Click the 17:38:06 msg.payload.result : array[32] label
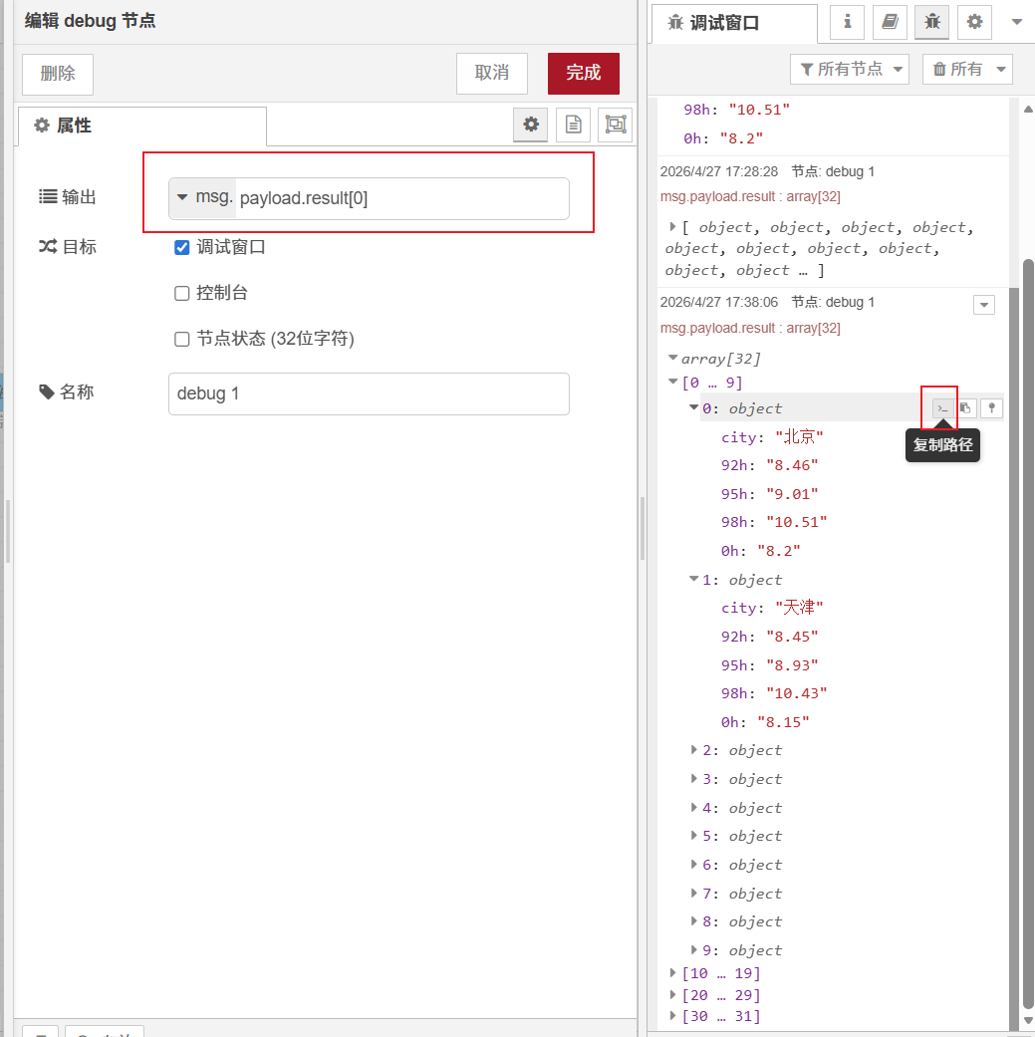Image resolution: width=1035 pixels, height=1037 pixels. tap(750, 328)
